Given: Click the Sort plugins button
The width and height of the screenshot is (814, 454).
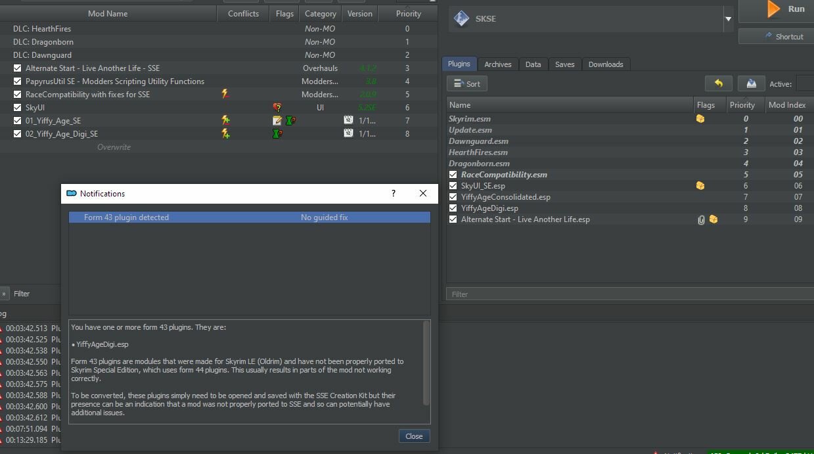Looking at the screenshot, I should pyautogui.click(x=467, y=83).
